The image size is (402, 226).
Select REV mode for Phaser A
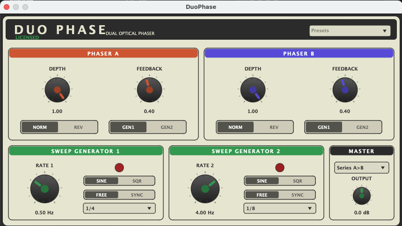click(78, 127)
